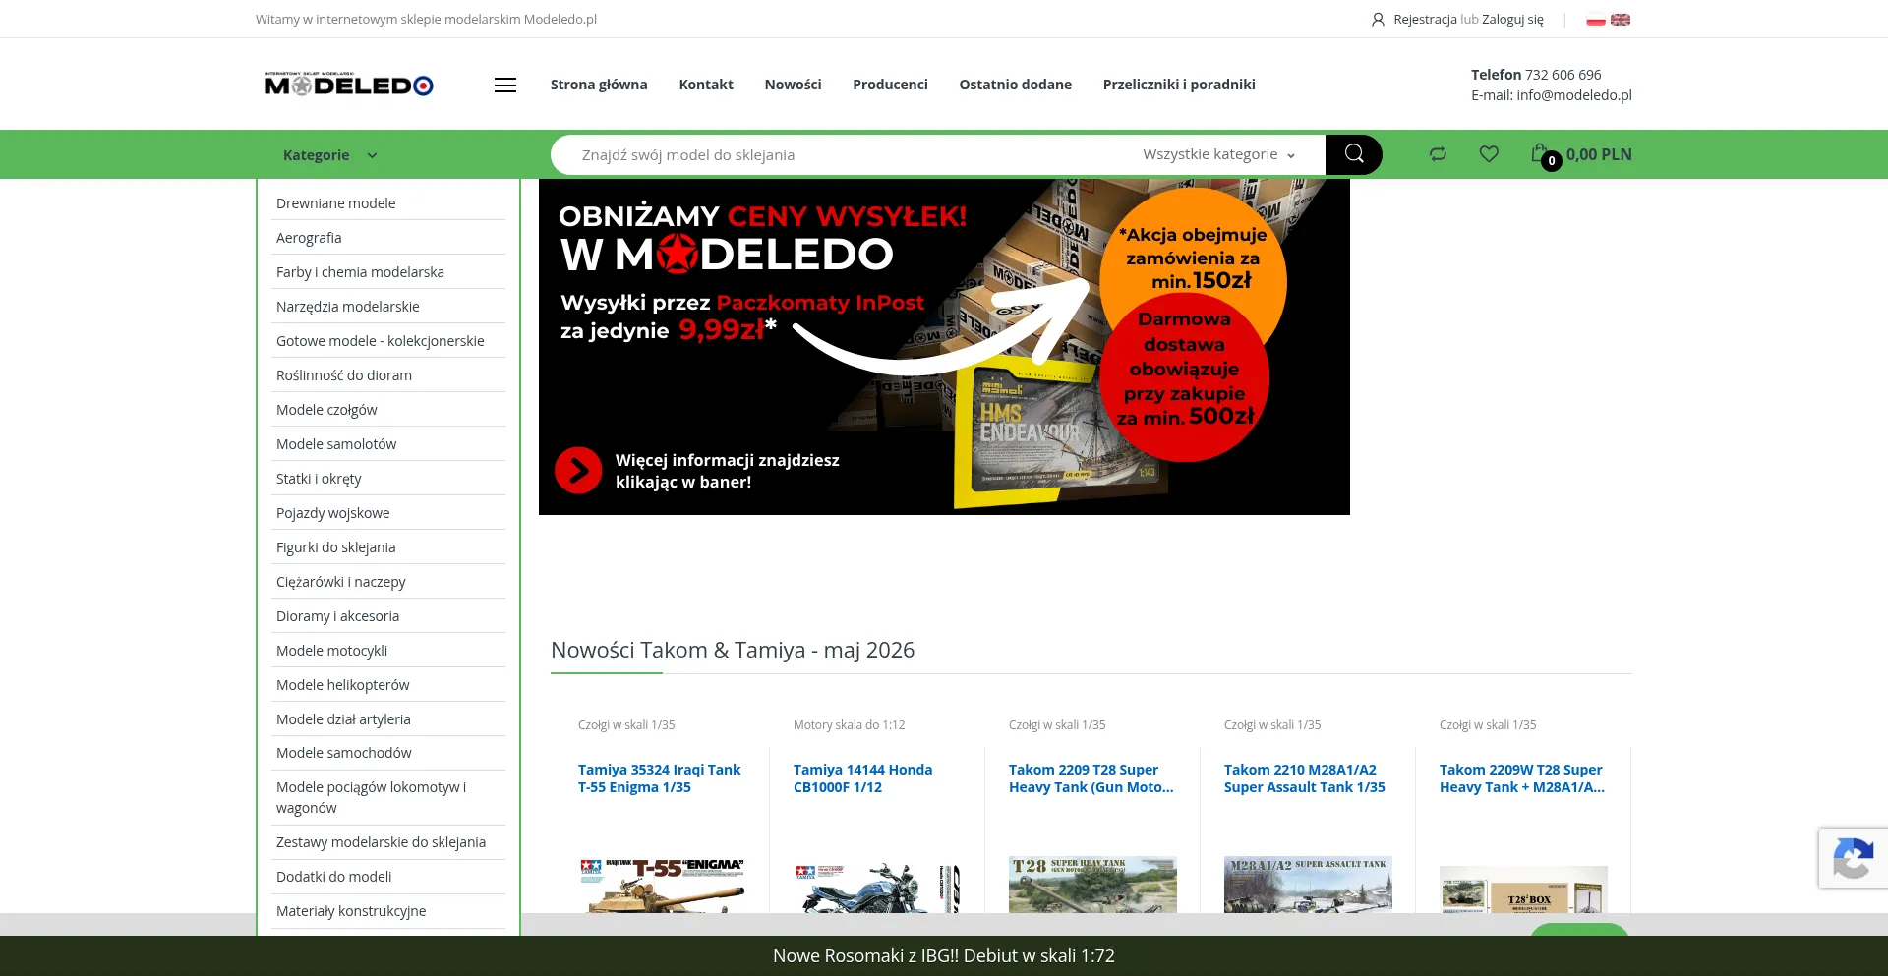Open the hamburger menu icon
This screenshot has width=1888, height=976.
[505, 85]
